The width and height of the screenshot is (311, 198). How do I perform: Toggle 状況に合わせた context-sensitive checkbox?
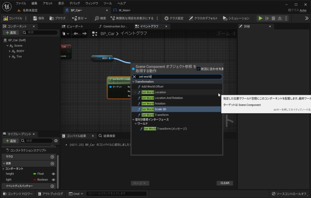tap(198, 69)
